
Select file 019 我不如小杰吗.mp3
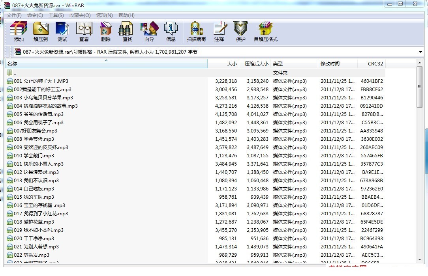(39, 230)
